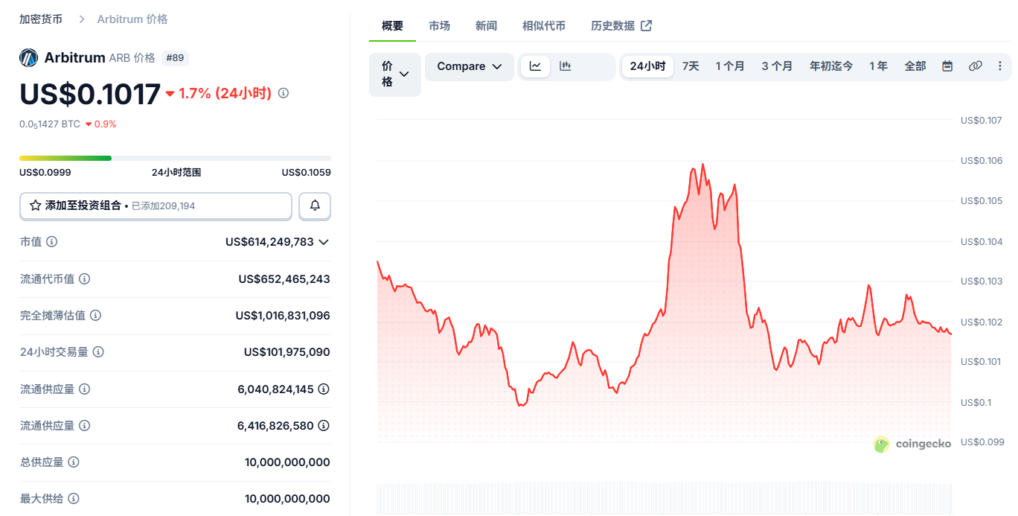The image size is (1018, 516).
Task: Select the 全部 time range
Action: pyautogui.click(x=915, y=66)
